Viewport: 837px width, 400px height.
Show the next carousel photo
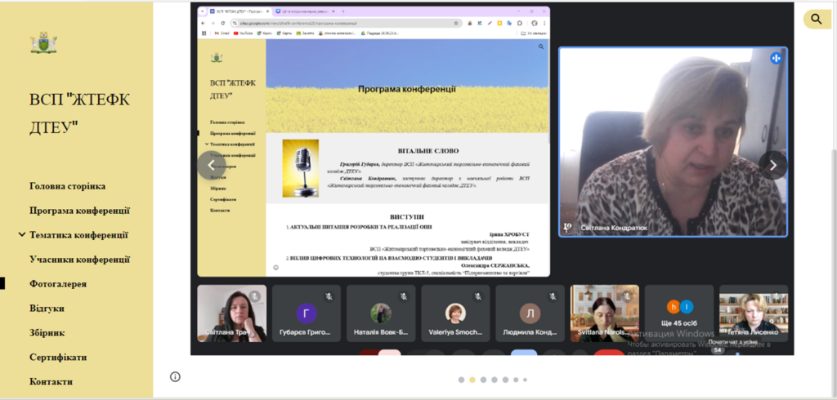point(773,166)
